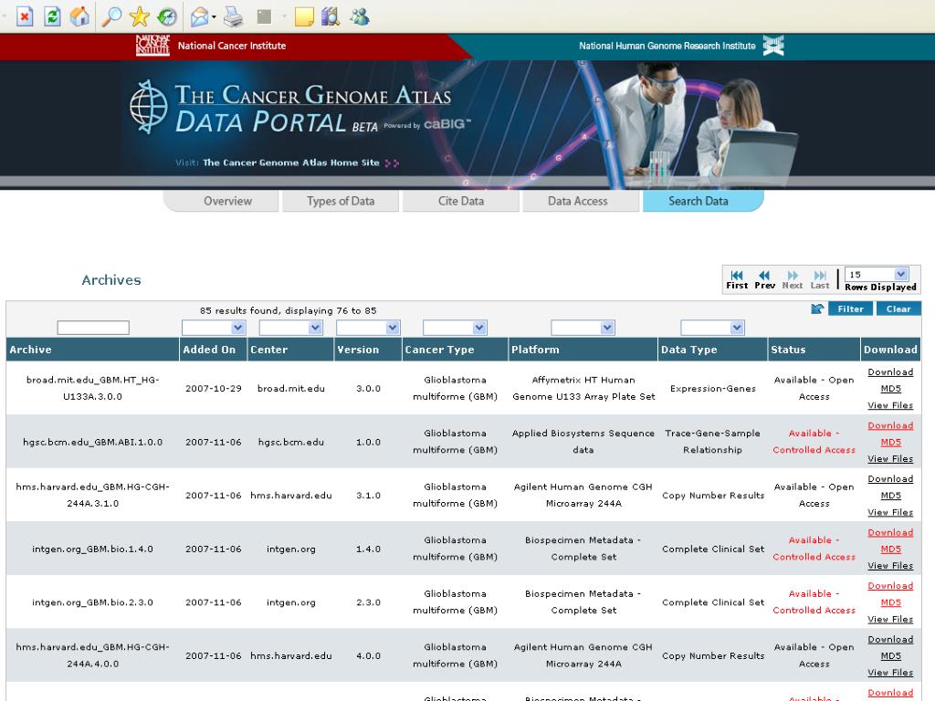
Task: Download the intgen.org_GBM.bio.1.4.0 archive
Action: point(890,532)
